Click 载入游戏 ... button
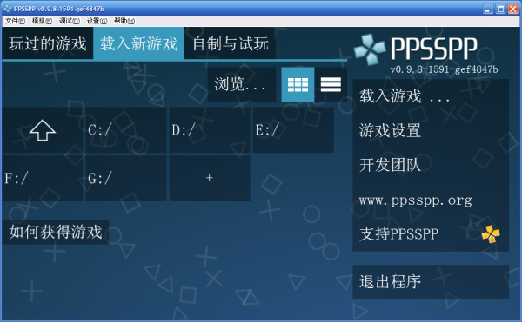The image size is (522, 322). 431,96
